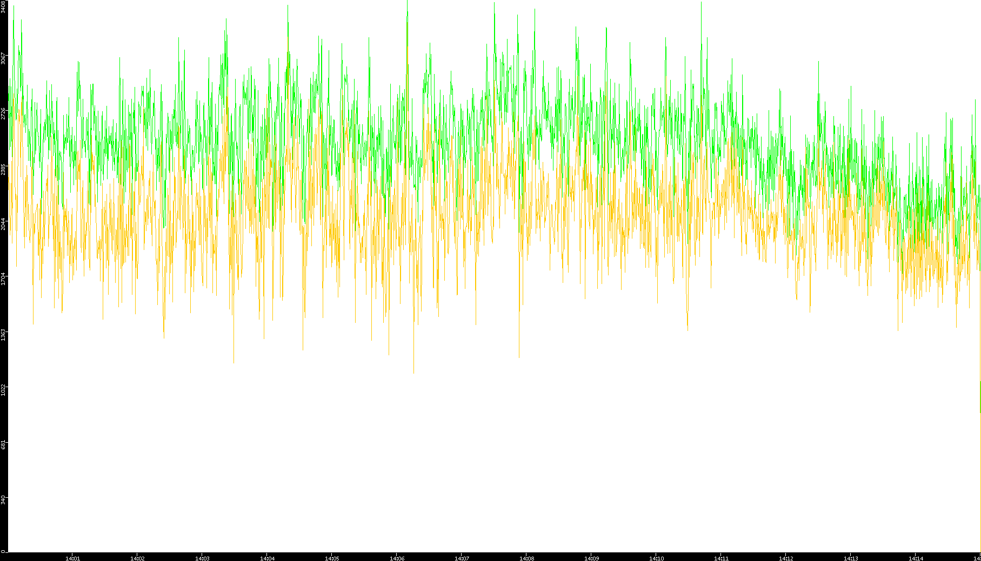Select the 1704 vertical axis label
Screen dimensions: 981x561
click(4, 279)
